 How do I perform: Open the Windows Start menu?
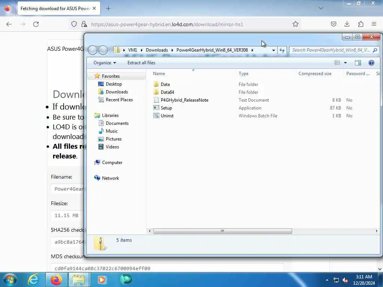coord(10,280)
